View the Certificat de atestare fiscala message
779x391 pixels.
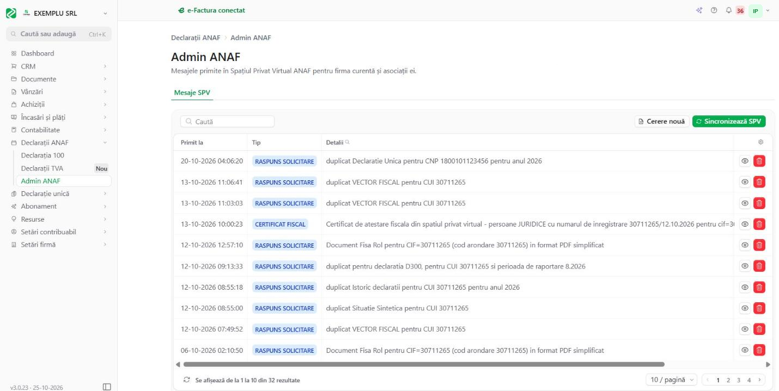point(745,224)
